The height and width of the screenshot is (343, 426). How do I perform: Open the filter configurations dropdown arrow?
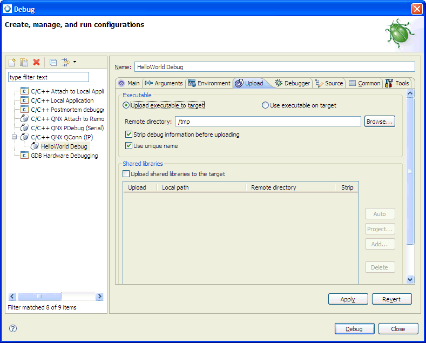pos(75,62)
